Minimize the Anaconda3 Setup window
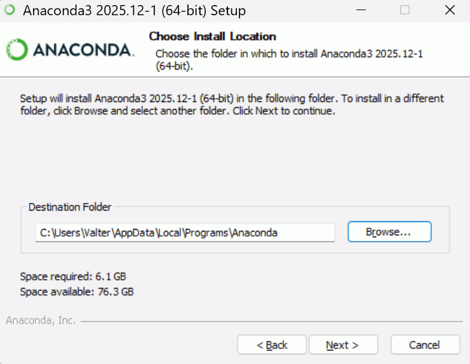This screenshot has height=364, width=470. [360, 10]
